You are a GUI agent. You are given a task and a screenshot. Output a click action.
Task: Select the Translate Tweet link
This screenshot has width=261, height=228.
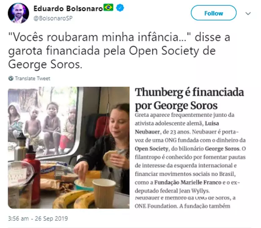32,79
